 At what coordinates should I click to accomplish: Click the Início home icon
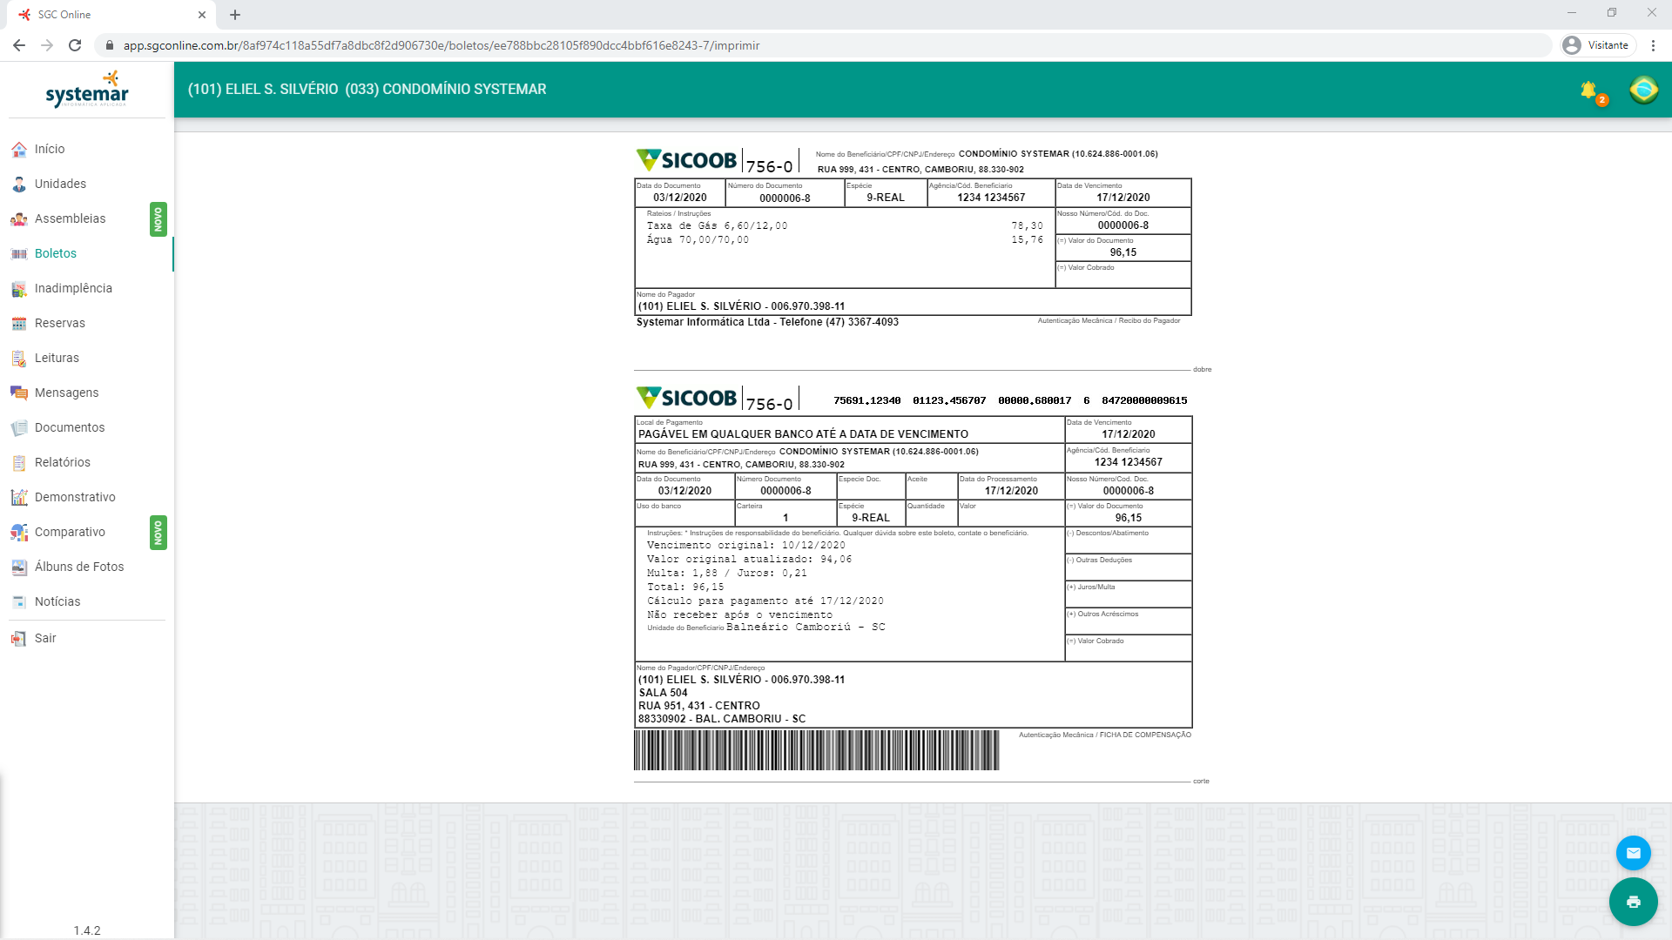[x=19, y=149]
